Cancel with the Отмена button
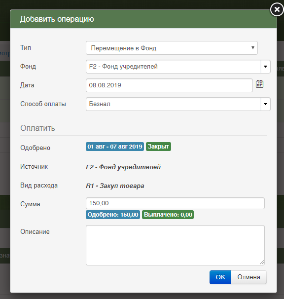284x299 pixels. (x=248, y=277)
